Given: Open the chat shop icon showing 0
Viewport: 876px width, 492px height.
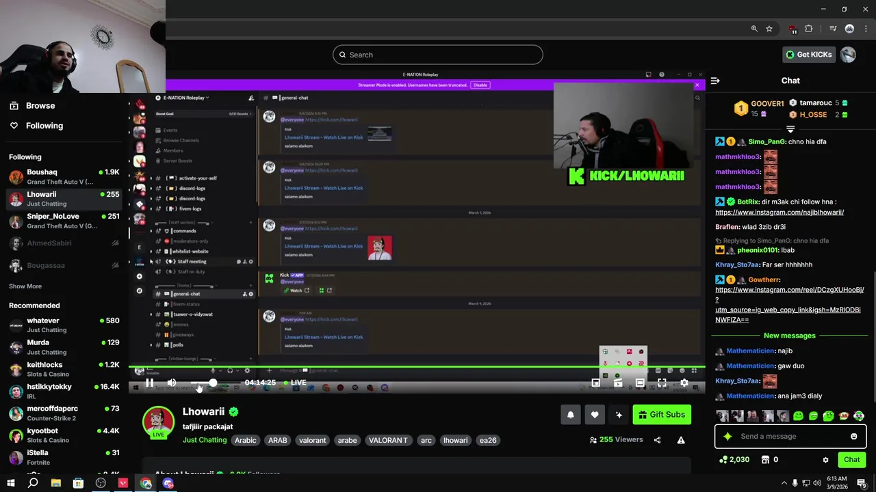Looking at the screenshot, I should 770,460.
